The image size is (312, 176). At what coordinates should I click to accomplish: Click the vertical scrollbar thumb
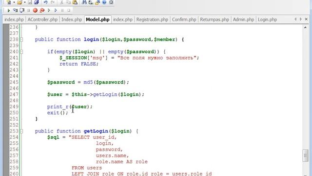[x=306, y=155]
